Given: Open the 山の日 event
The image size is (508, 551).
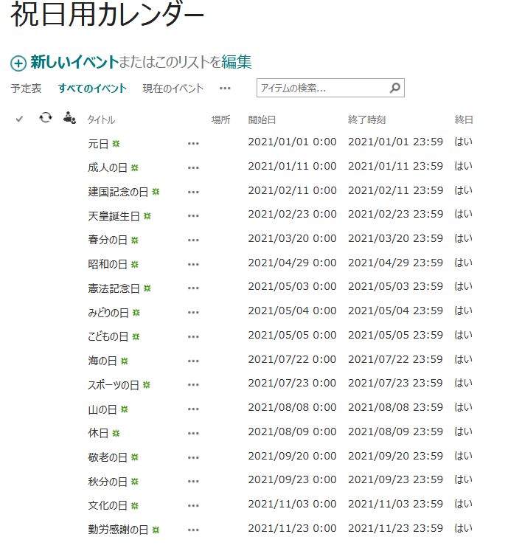Looking at the screenshot, I should coord(102,409).
